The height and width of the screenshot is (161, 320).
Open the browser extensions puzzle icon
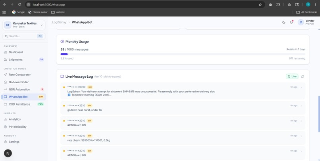pyautogui.click(x=278, y=4)
